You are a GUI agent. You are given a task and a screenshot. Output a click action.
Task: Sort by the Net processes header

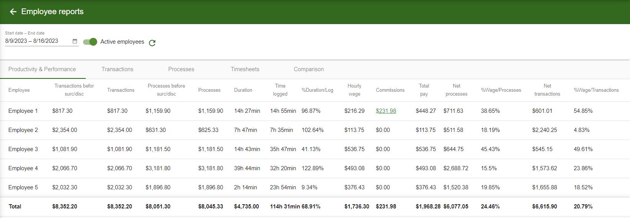[x=457, y=90]
